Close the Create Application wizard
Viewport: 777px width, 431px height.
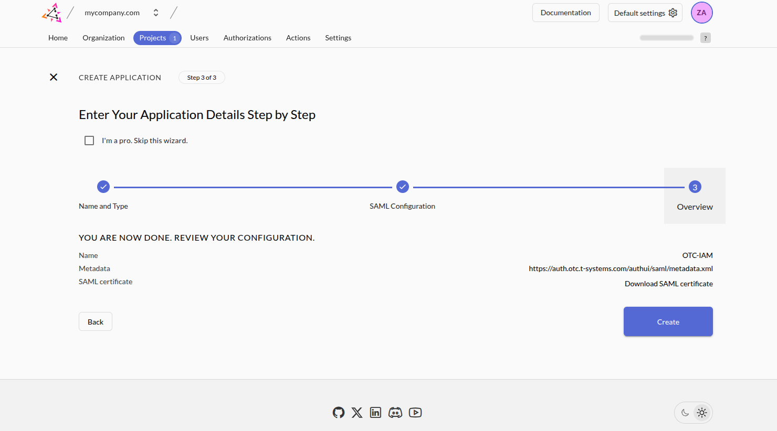(x=54, y=77)
